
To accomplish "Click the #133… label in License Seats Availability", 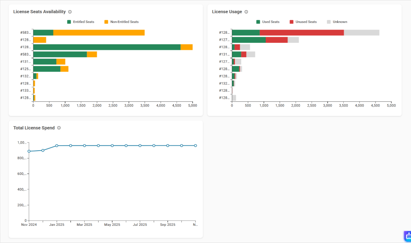I will [25, 91].
